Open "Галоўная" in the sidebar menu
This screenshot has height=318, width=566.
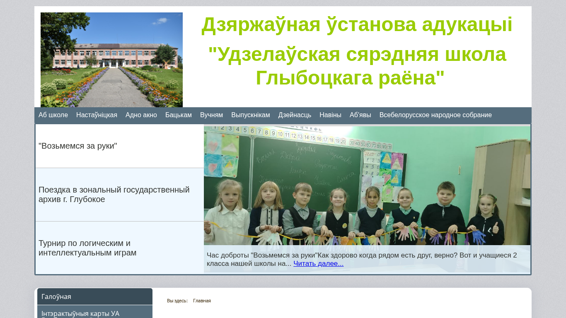coord(95,296)
